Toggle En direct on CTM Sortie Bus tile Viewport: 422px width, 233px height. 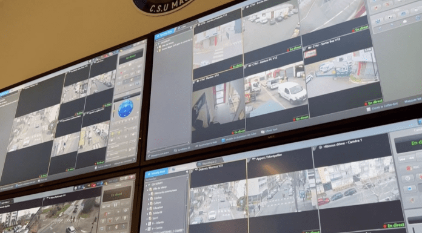(374, 102)
